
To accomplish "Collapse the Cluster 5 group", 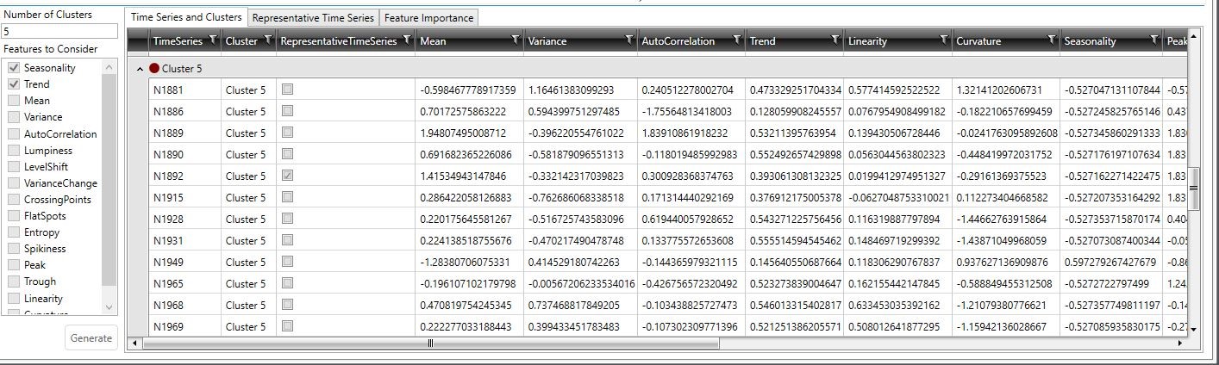I will [141, 68].
